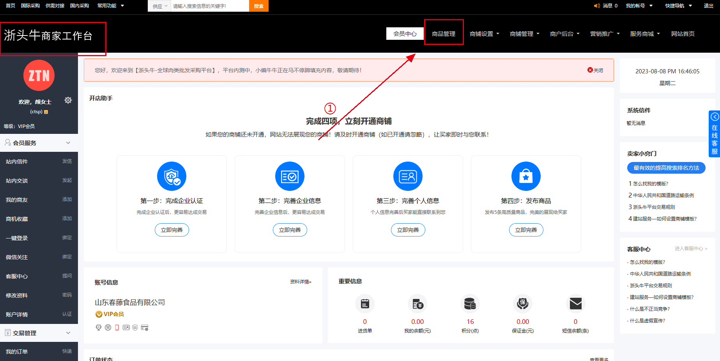Click 密码 next to 修改资料
The height and width of the screenshot is (361, 720).
(x=67, y=295)
